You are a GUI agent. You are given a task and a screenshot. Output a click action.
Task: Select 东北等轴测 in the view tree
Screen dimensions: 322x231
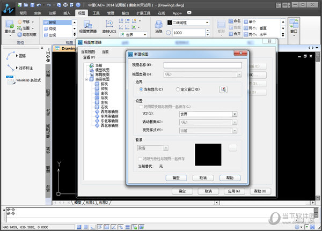coord(109,121)
